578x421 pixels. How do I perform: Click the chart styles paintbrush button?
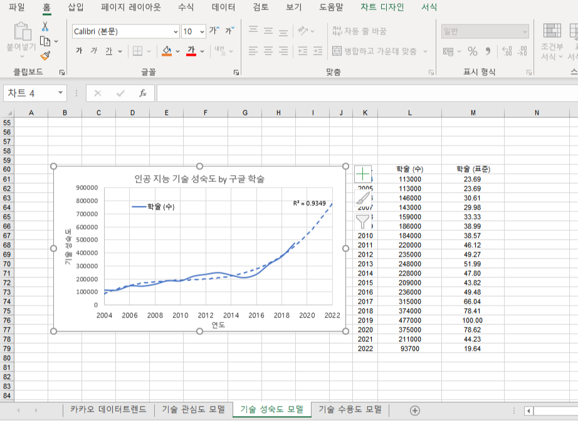[363, 198]
